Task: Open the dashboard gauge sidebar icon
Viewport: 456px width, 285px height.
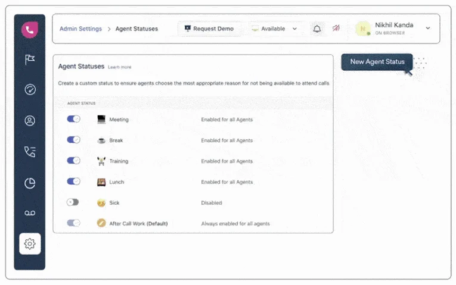Action: coord(30,89)
